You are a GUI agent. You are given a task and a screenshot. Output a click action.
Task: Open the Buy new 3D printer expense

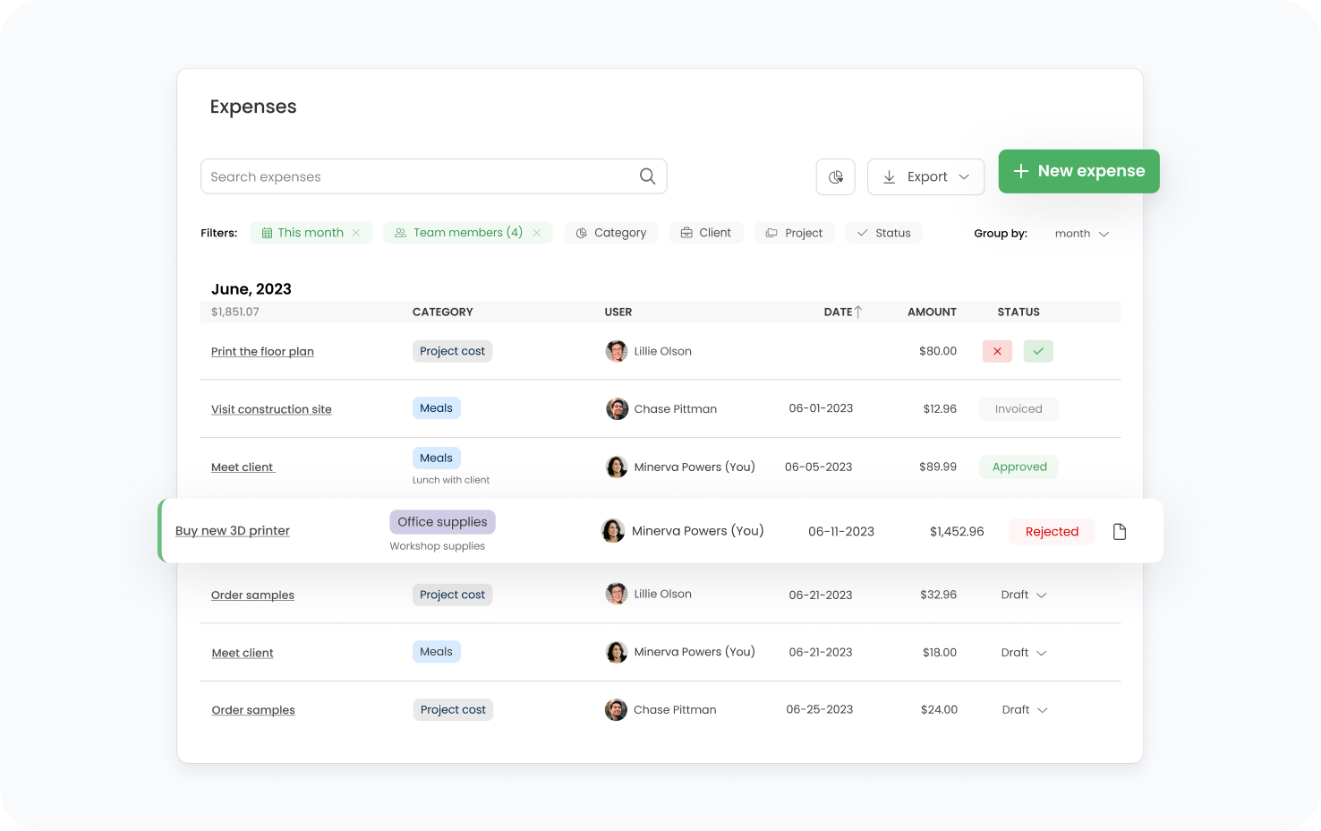(233, 531)
